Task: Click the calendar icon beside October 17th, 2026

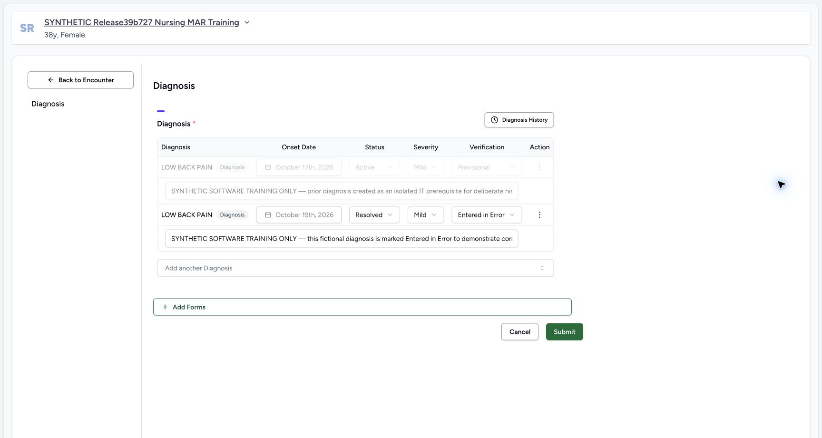Action: (x=268, y=167)
